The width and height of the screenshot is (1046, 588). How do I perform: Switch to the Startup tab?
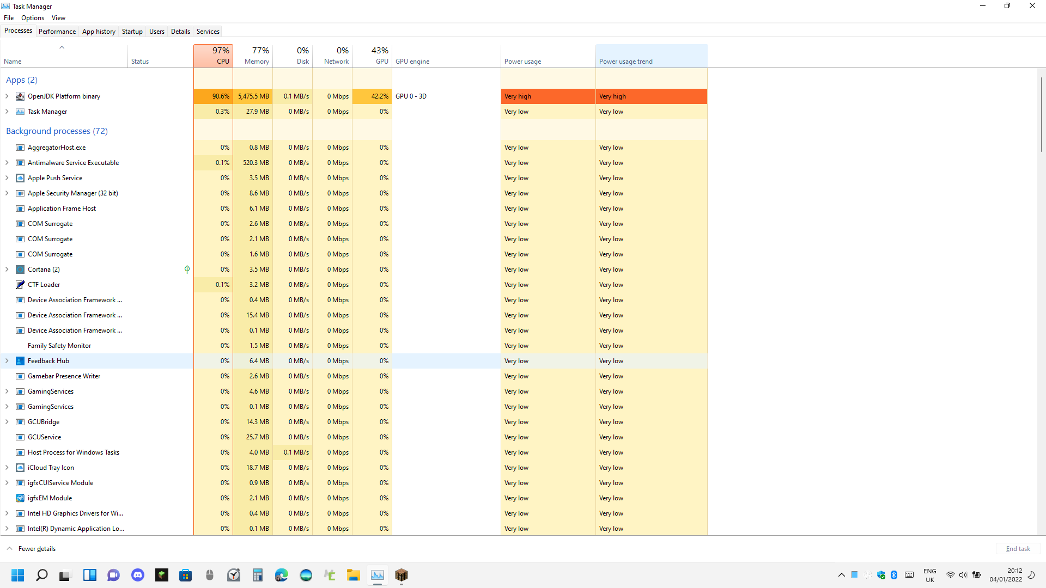pyautogui.click(x=132, y=32)
